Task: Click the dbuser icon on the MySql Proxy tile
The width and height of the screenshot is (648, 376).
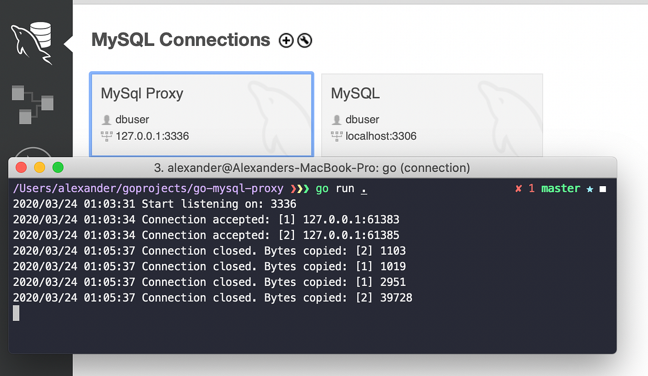Action: 106,120
